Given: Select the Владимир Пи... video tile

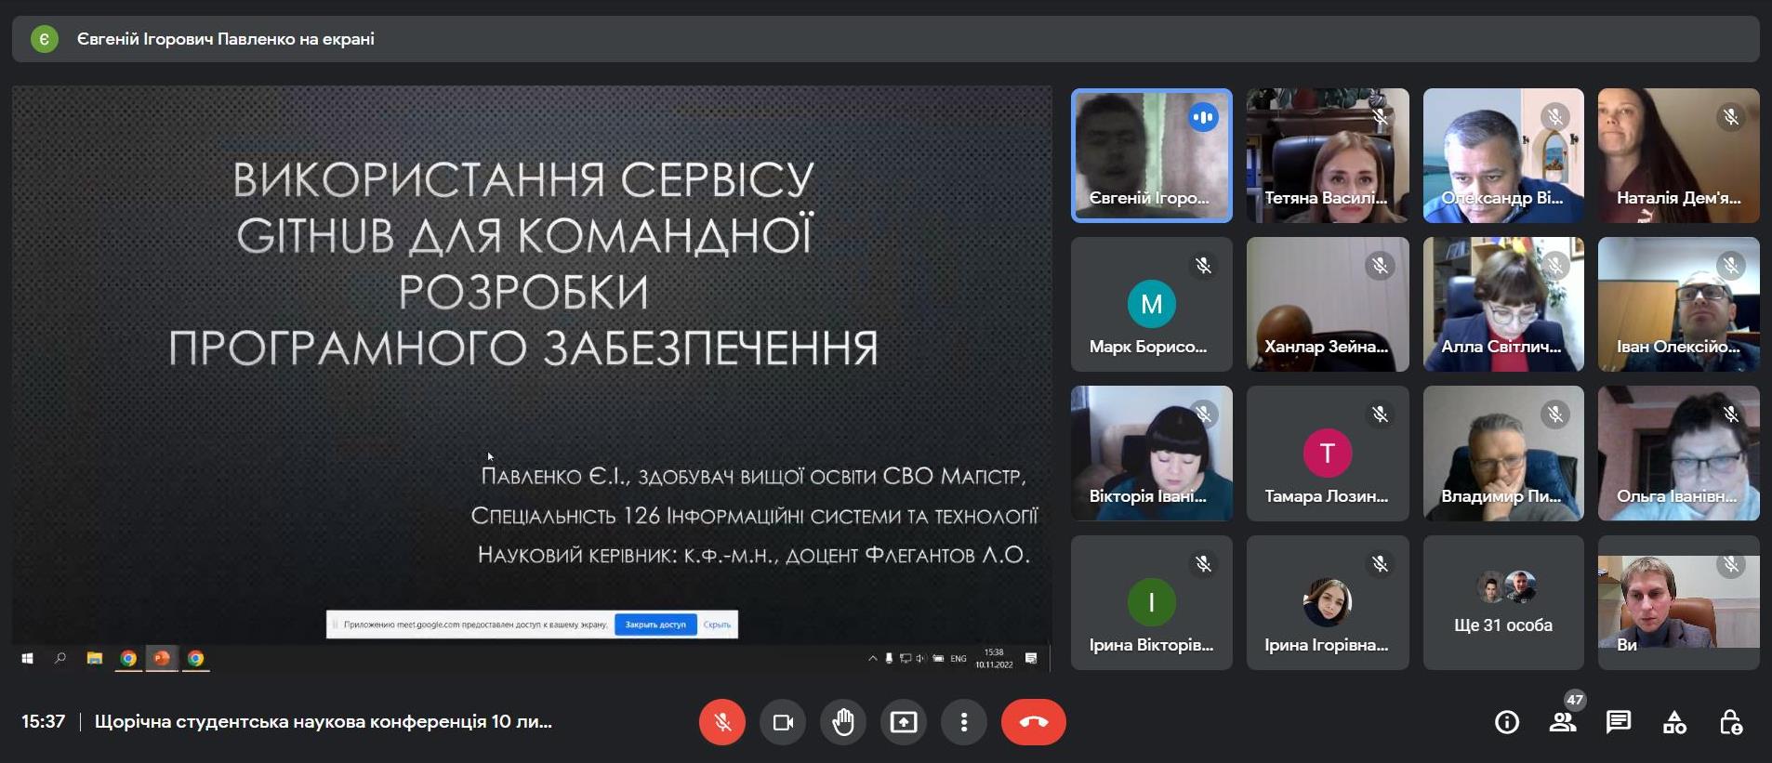Looking at the screenshot, I should pos(1503,454).
